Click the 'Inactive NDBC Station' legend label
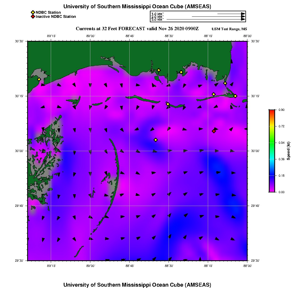 tap(56, 17)
